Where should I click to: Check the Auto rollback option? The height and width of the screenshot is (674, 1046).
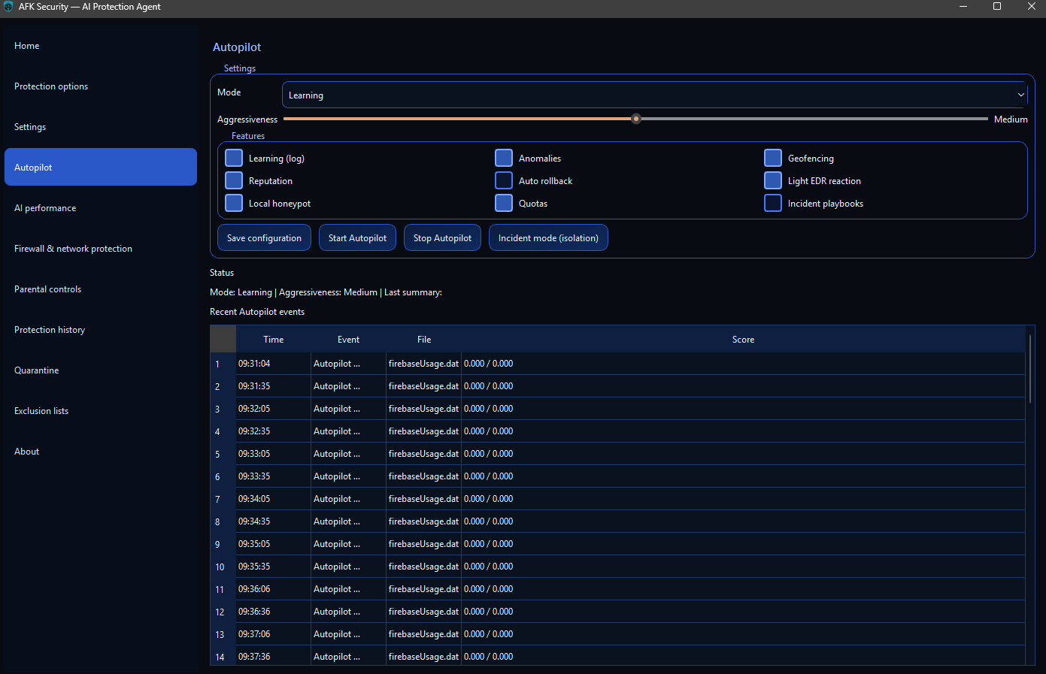pos(503,180)
